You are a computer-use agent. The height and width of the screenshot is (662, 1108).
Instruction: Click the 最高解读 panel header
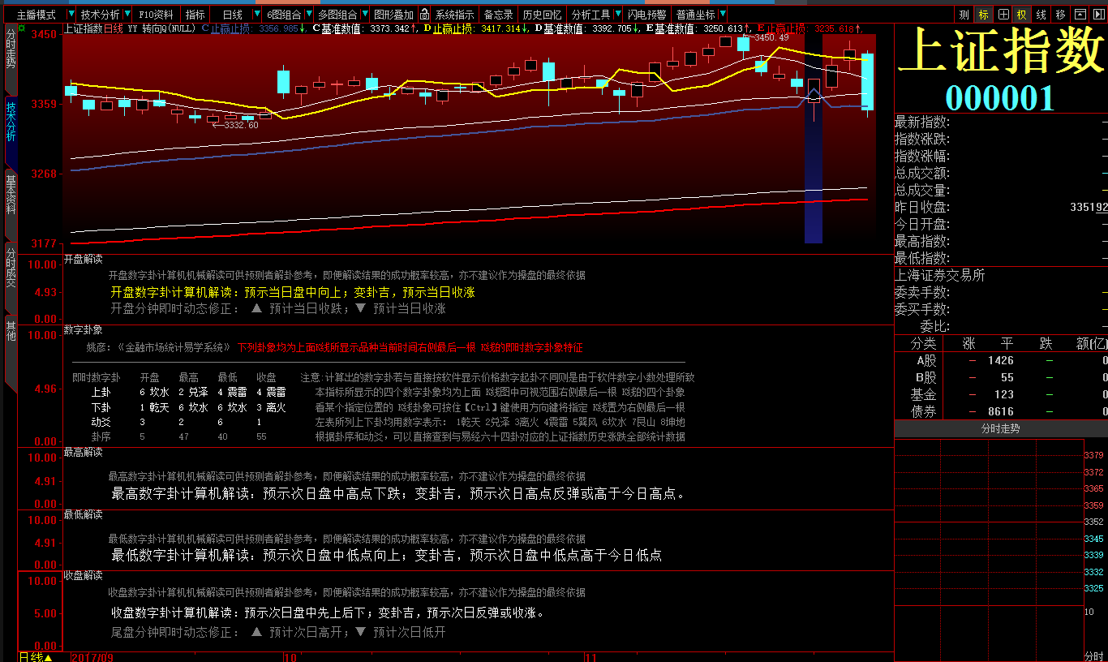tap(83, 452)
